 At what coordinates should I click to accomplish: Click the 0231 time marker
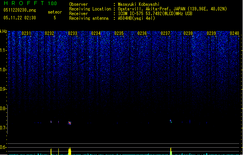(26, 33)
